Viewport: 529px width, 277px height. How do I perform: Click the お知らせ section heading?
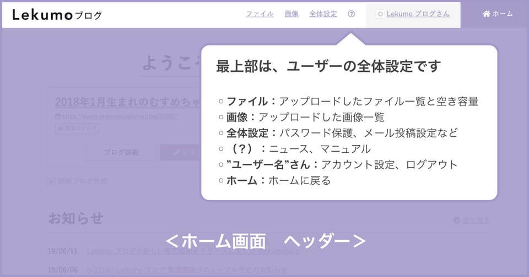[x=76, y=218]
